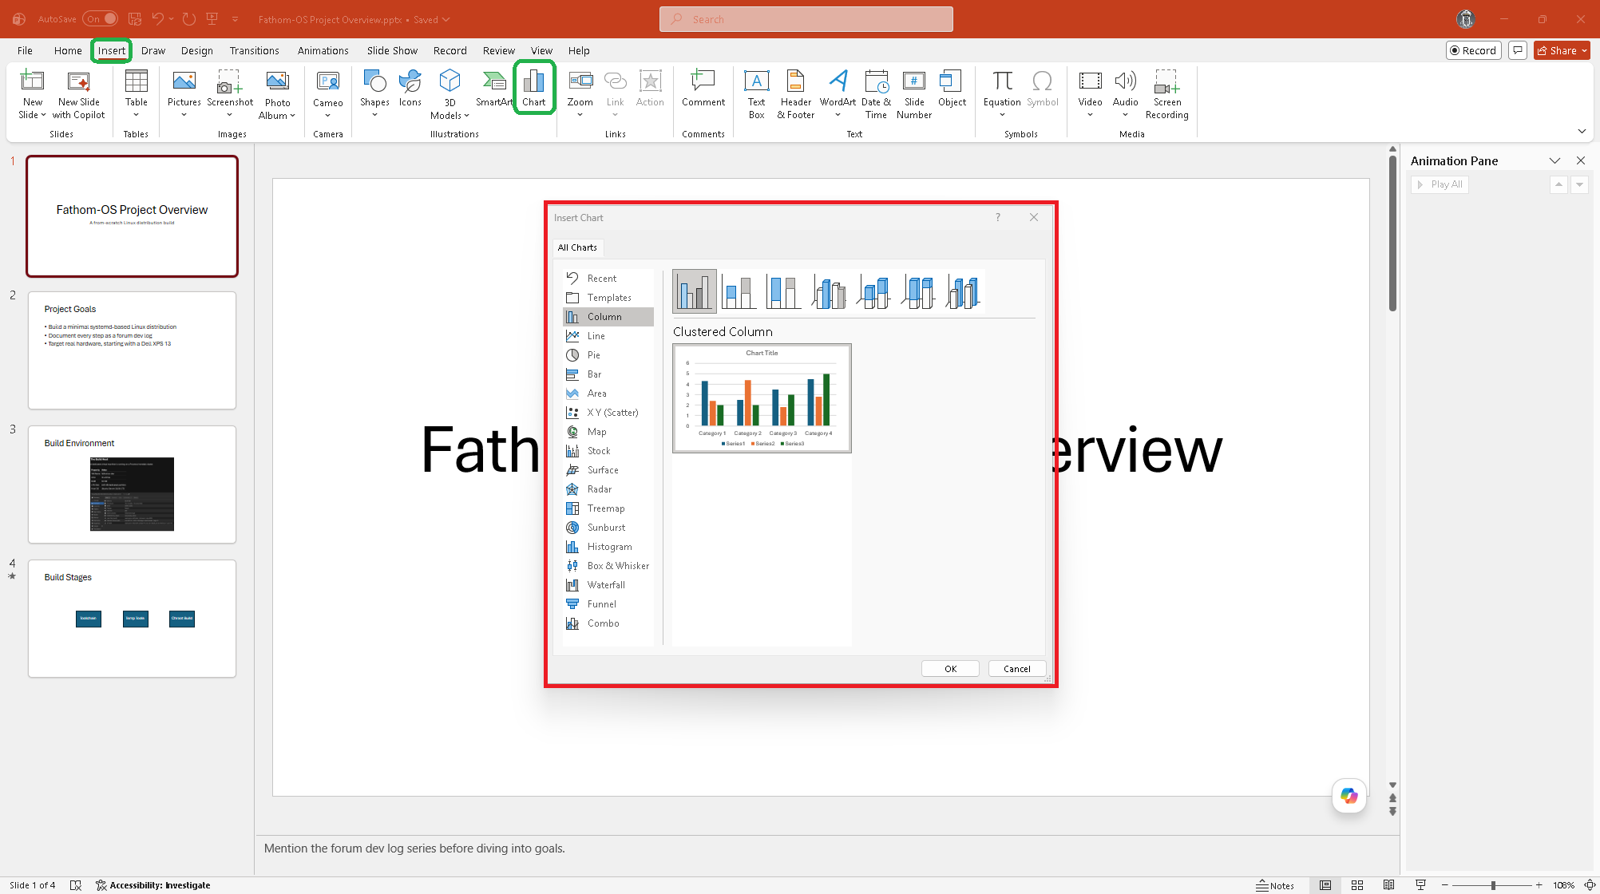Viewport: 1600px width, 894px height.
Task: Expand the Video dropdown
Action: click(1090, 115)
